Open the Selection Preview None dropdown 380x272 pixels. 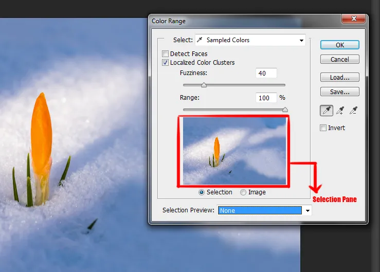pyautogui.click(x=264, y=210)
